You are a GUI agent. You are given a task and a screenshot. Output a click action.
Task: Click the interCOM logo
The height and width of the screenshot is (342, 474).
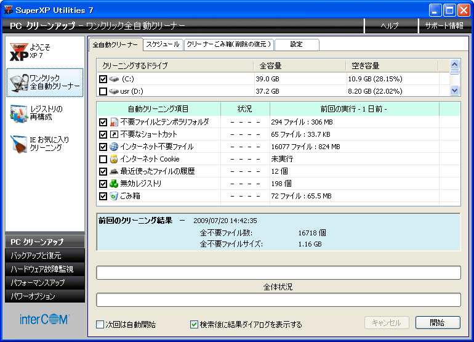(45, 319)
